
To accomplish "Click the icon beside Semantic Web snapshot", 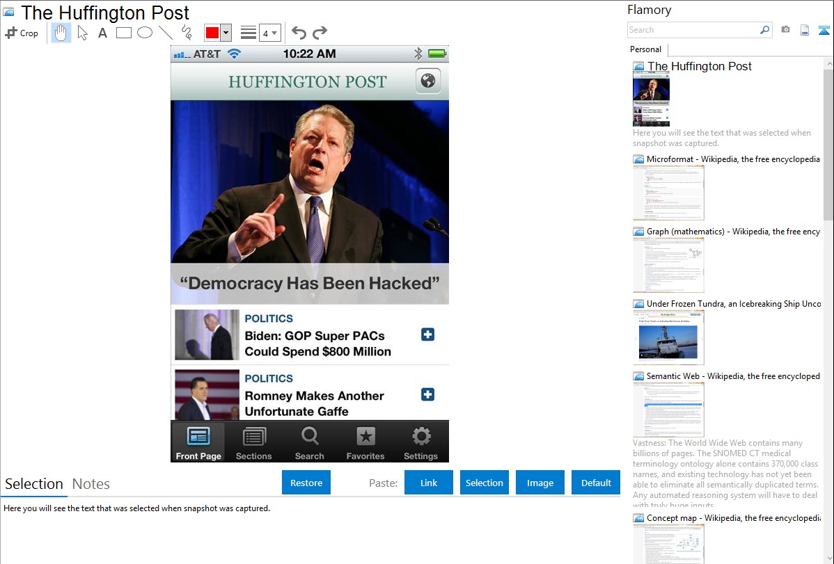I will (x=639, y=376).
